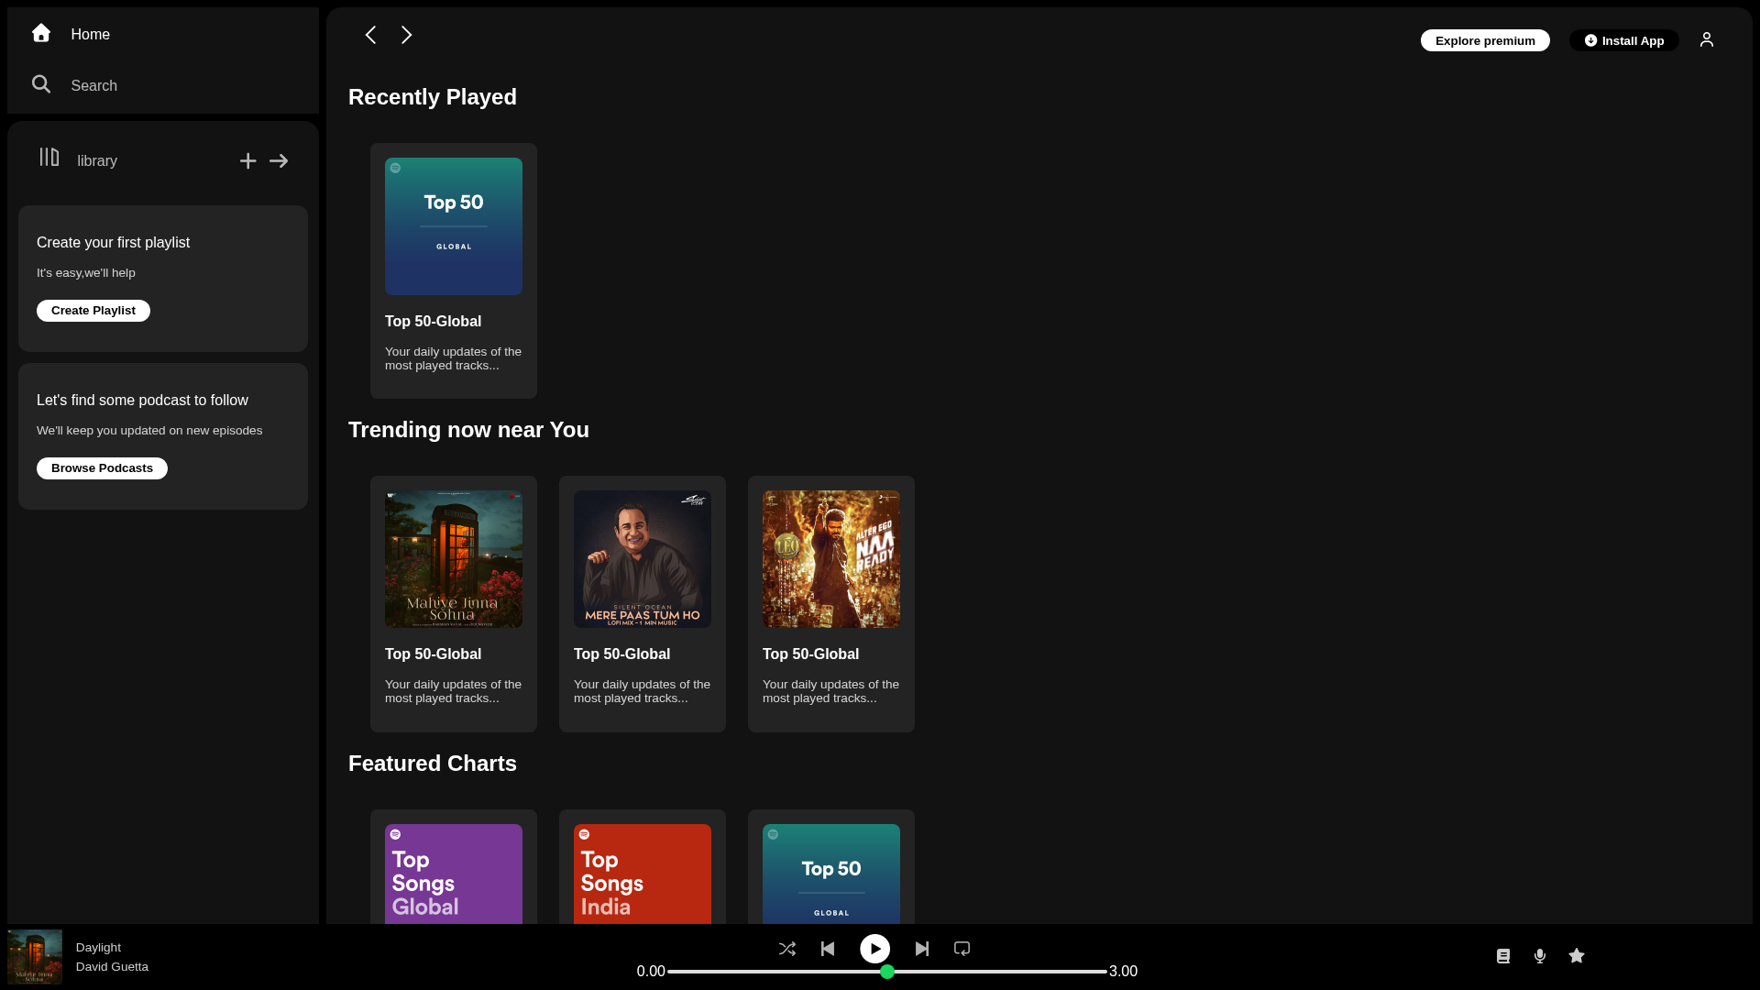
Task: Go back with left chevron
Action: [x=370, y=35]
